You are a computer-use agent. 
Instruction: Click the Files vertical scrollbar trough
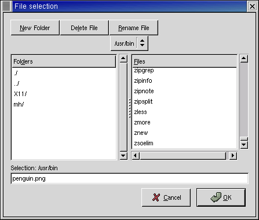coord(244,100)
